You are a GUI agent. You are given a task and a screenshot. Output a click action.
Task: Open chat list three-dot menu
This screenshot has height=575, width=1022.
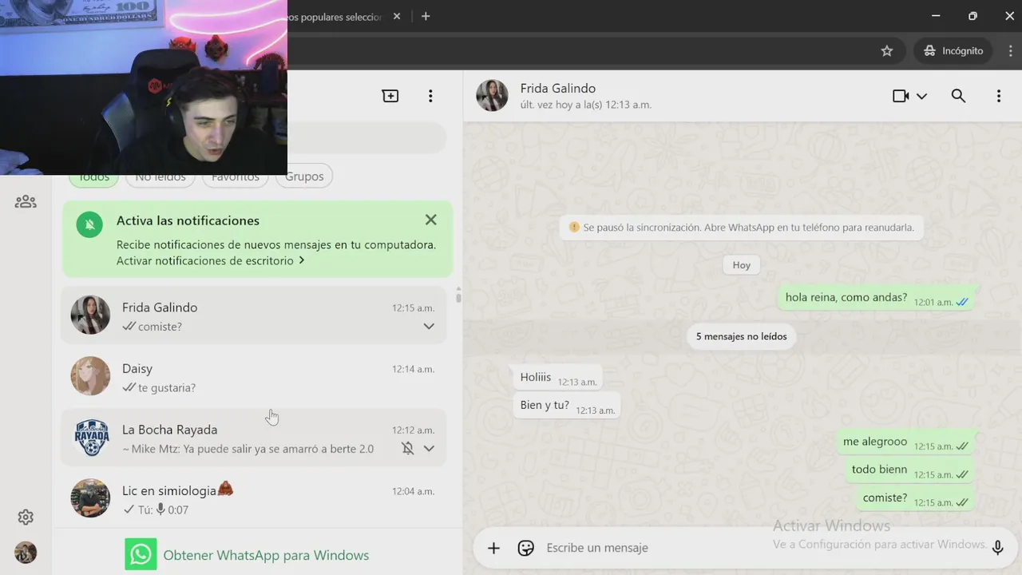click(430, 96)
